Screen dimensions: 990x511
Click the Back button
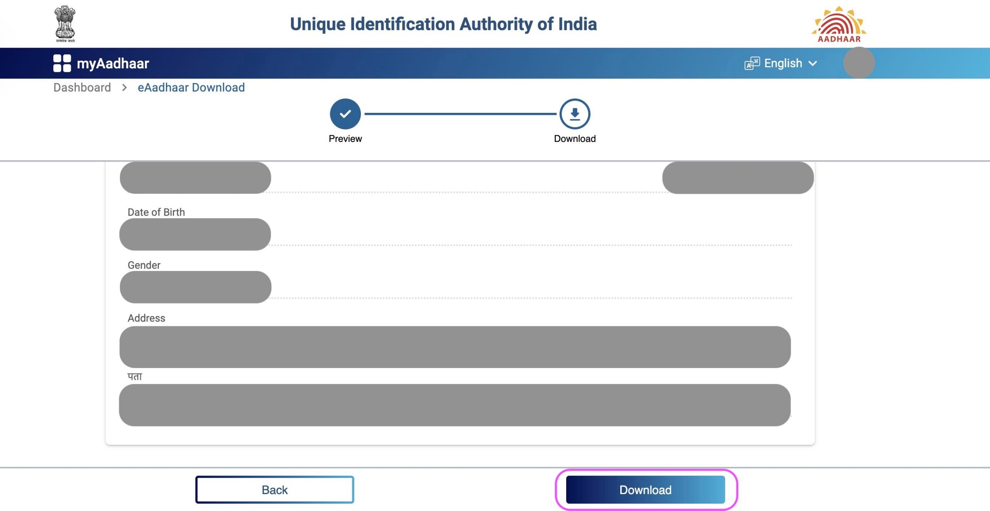click(275, 490)
